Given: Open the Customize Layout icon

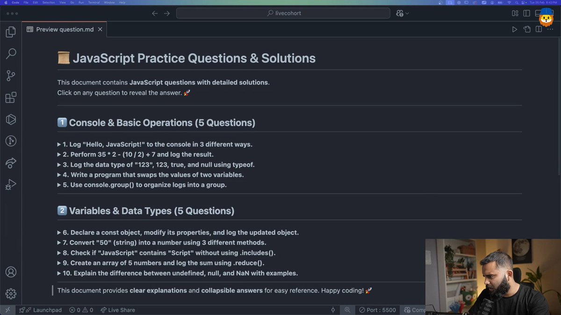Looking at the screenshot, I should pos(515,14).
